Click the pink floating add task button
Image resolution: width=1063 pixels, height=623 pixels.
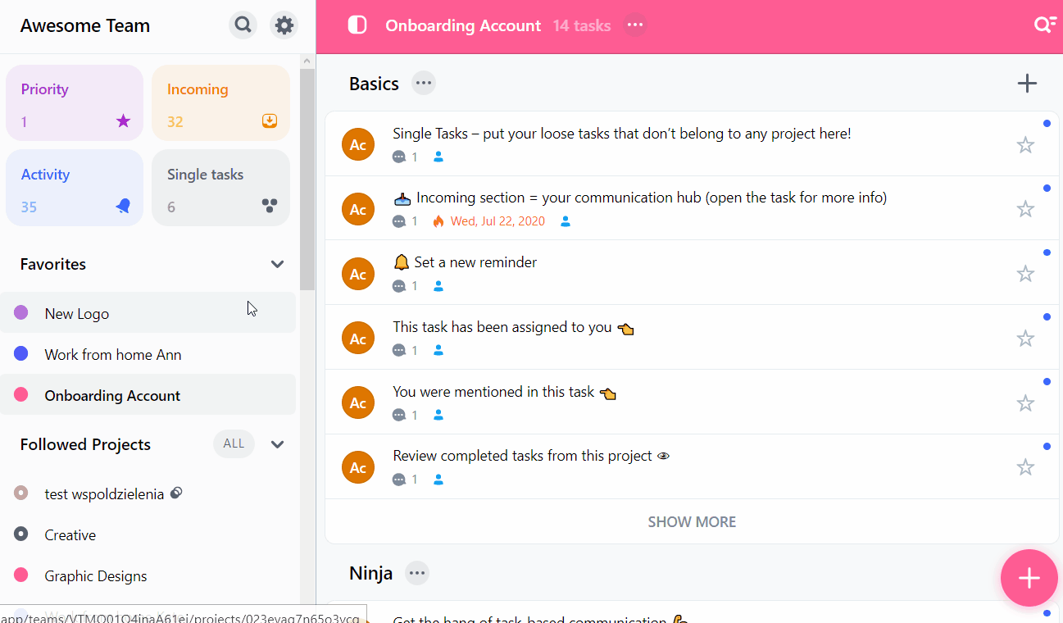pyautogui.click(x=1029, y=578)
